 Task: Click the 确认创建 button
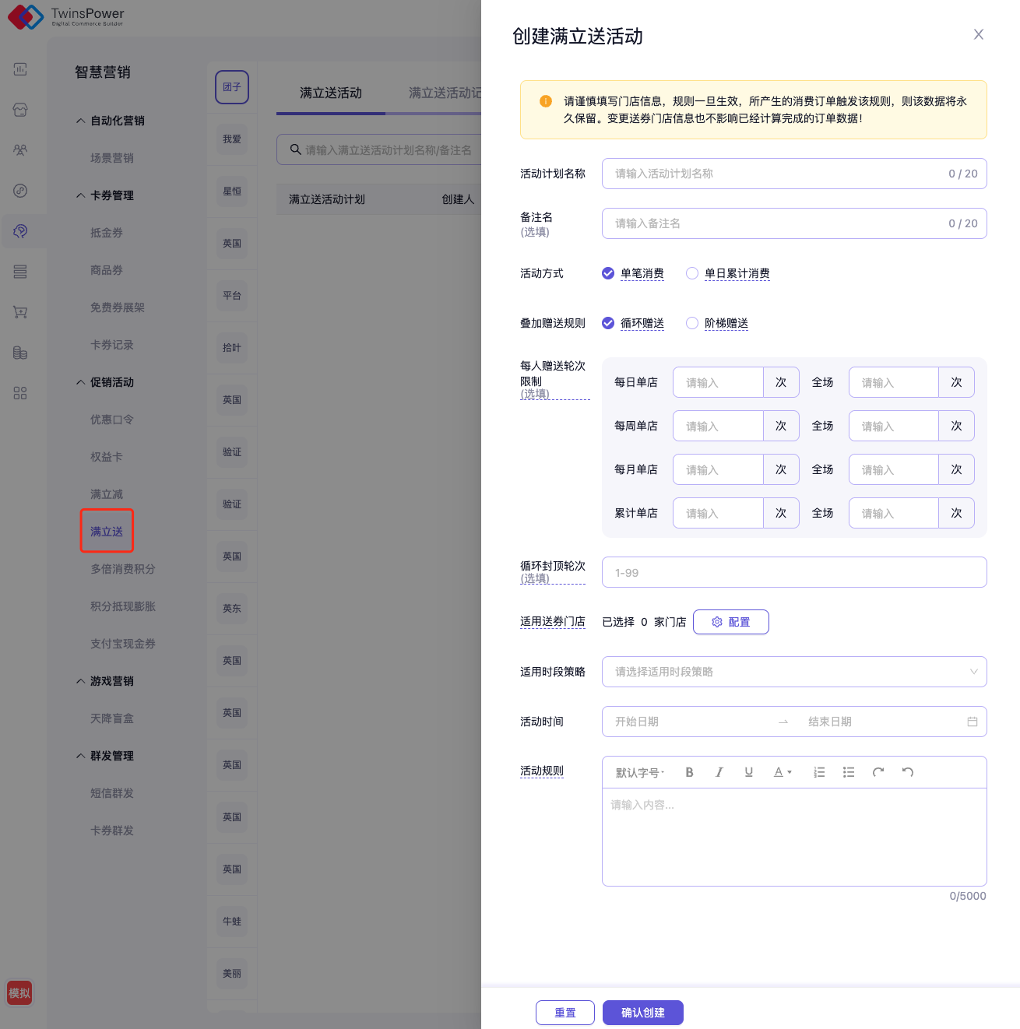click(x=642, y=1013)
